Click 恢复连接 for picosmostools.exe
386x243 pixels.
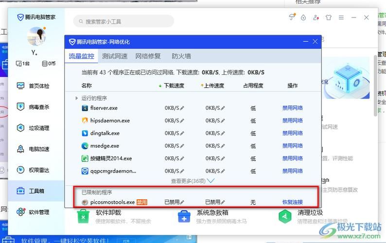pyautogui.click(x=293, y=202)
